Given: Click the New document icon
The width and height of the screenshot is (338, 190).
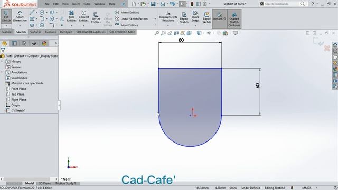Looking at the screenshot, I should coord(134,4).
